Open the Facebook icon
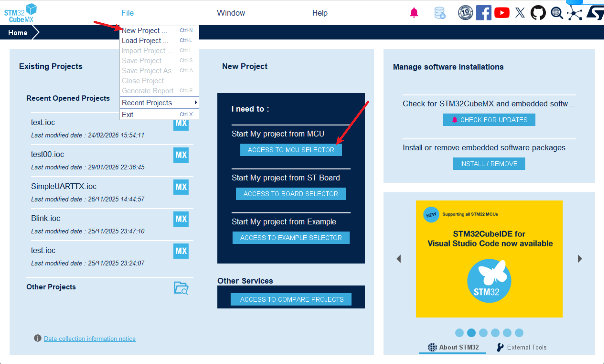The width and height of the screenshot is (604, 364). (x=484, y=13)
